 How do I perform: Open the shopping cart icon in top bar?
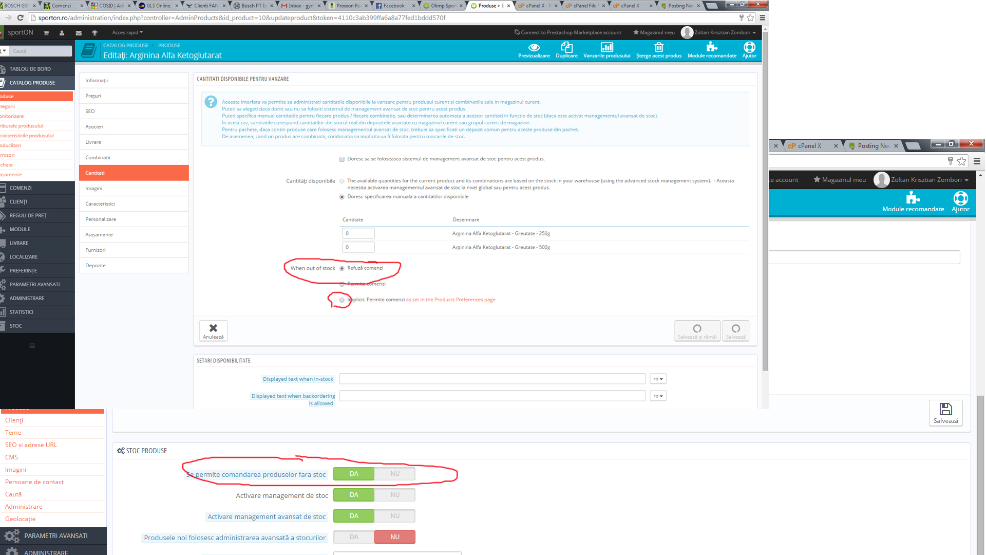click(x=46, y=33)
